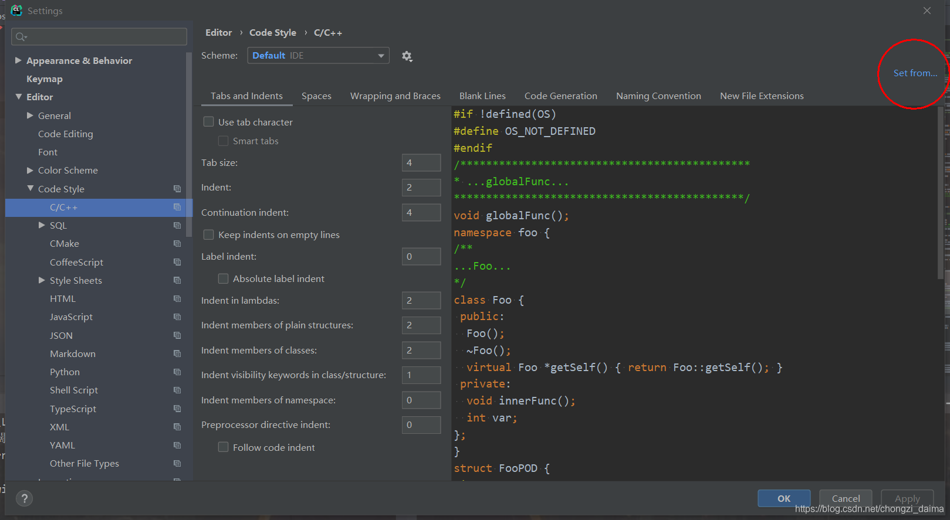Open the Scheme dropdown
Viewport: 950px width, 520px height.
click(x=318, y=56)
